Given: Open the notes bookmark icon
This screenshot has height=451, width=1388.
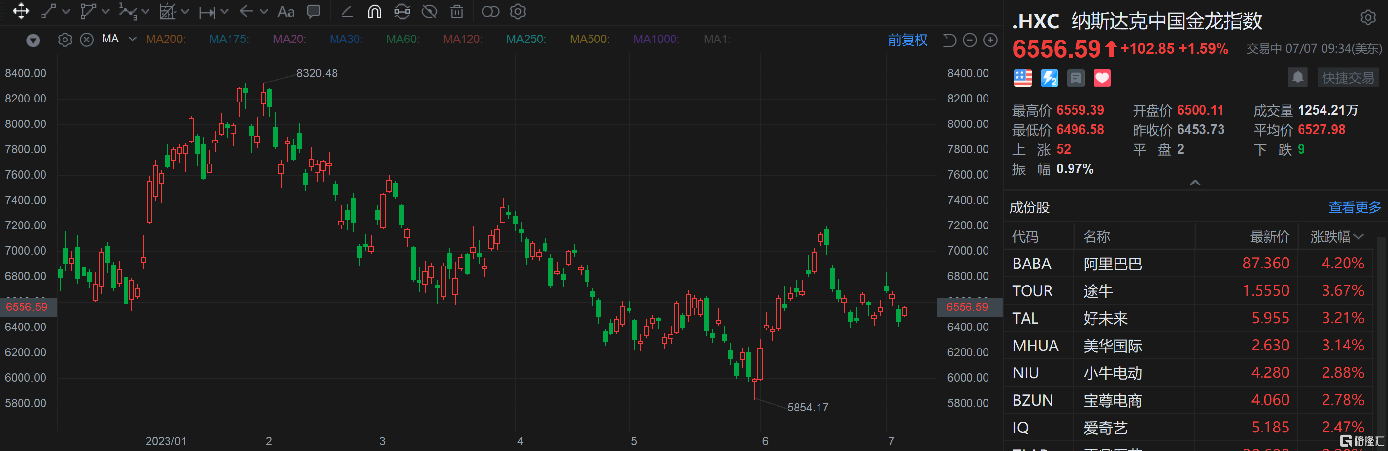Looking at the screenshot, I should [x=1076, y=79].
